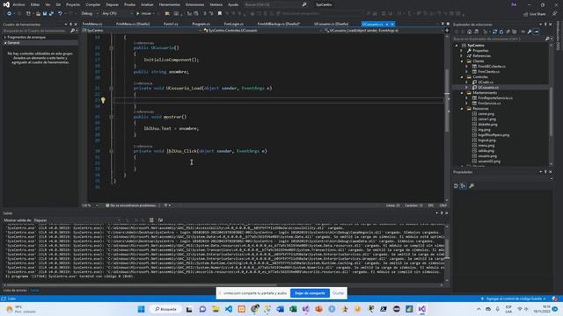Click the Alphabetical sort icon in Properties panel
This screenshot has width=563, height=316.
464,186
